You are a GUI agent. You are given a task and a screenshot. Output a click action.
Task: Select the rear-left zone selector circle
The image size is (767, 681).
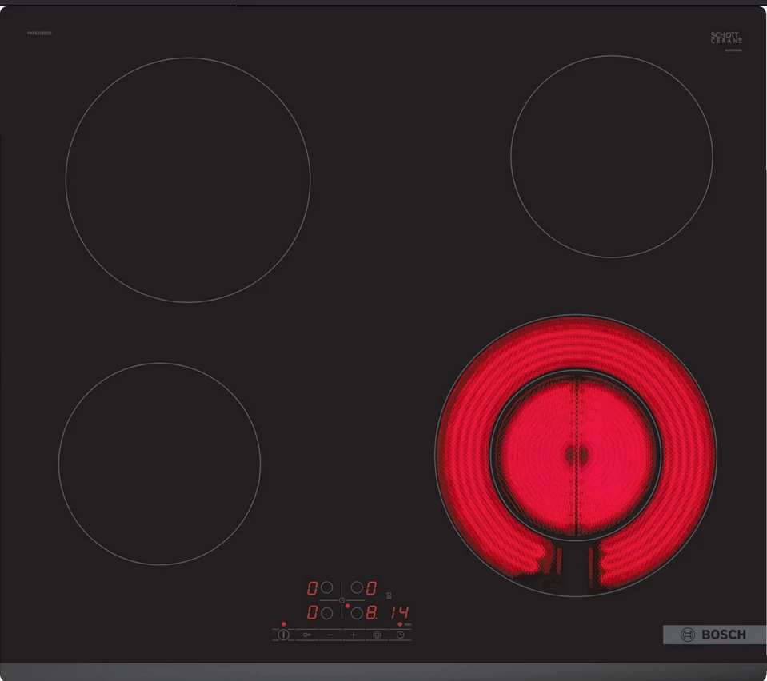pos(326,588)
